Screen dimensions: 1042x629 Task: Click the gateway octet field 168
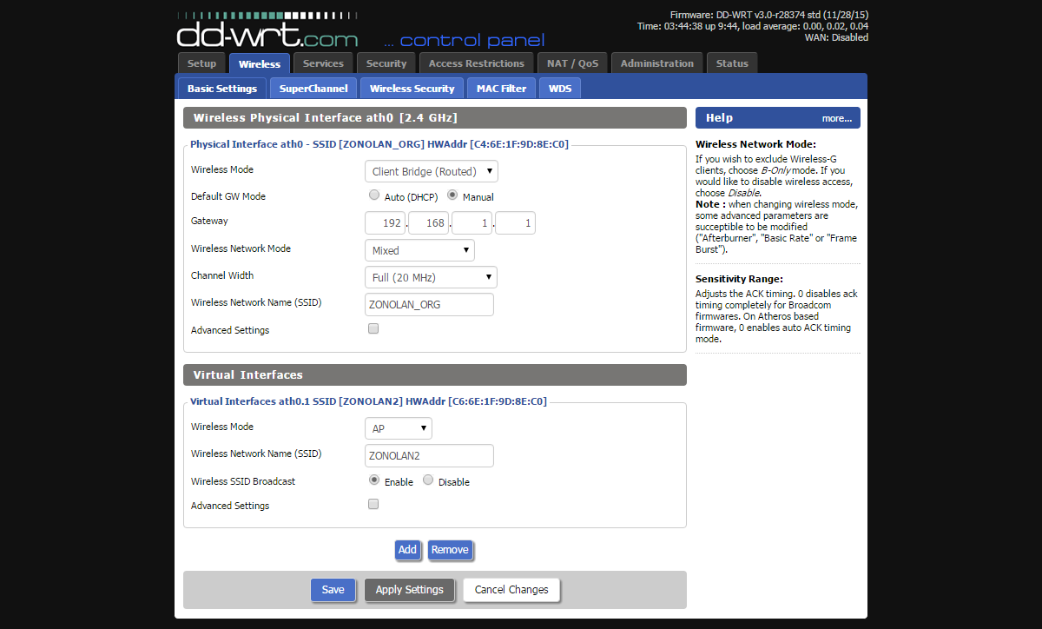click(x=428, y=223)
